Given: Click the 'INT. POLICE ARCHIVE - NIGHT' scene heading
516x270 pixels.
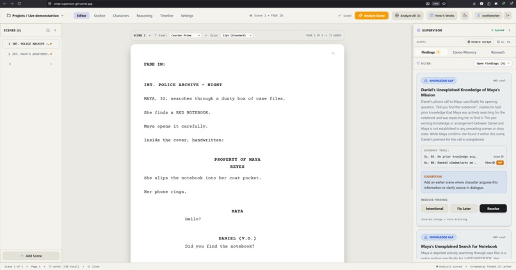Looking at the screenshot, I should click(x=182, y=85).
